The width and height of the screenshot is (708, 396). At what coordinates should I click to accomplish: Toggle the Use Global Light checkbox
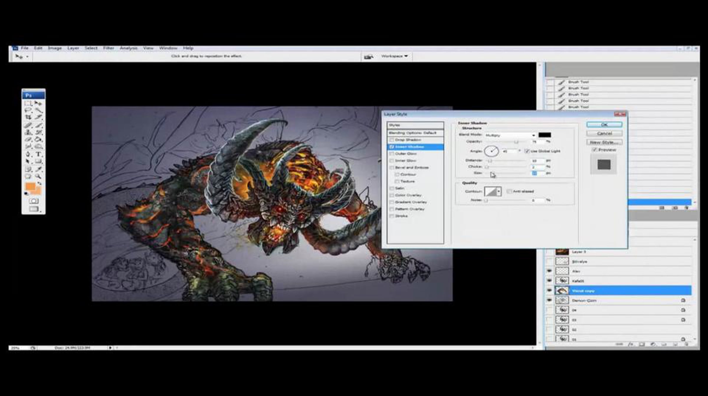tap(527, 151)
